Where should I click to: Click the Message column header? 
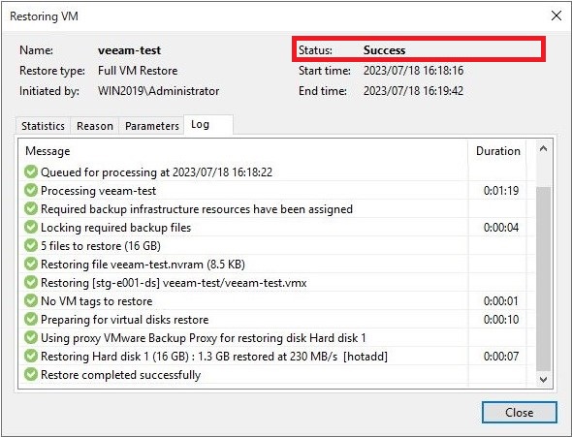(x=48, y=151)
